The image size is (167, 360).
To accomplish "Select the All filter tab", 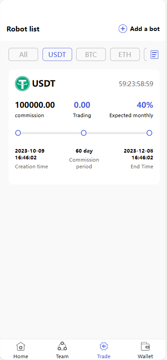I will pos(23,54).
